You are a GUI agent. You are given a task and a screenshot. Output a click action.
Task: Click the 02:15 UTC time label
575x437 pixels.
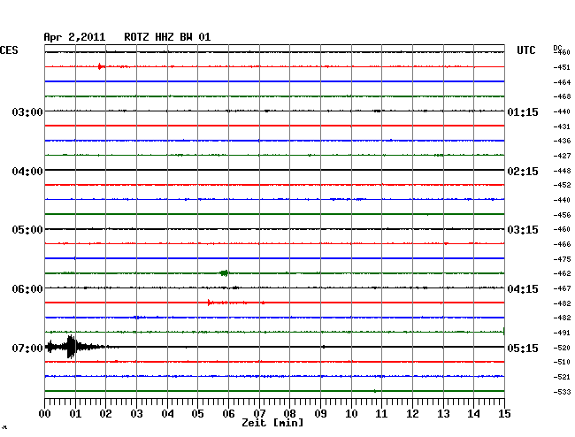click(523, 172)
